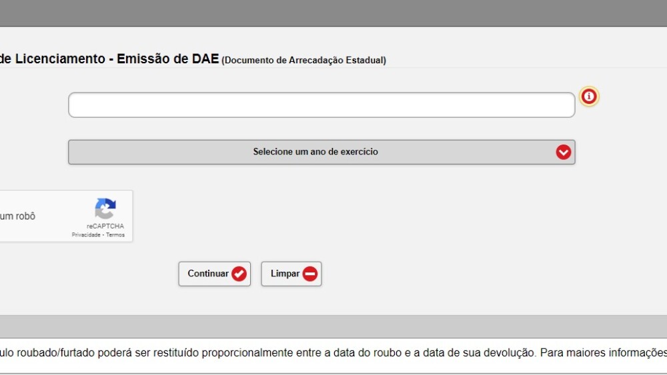Click the checkmark icon on Continuar
This screenshot has height=375, width=667.
pos(239,274)
